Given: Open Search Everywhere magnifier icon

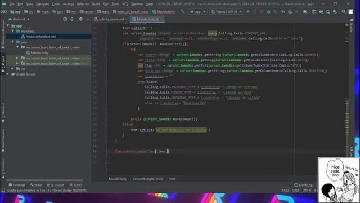Looking at the screenshot, I should 344,11.
